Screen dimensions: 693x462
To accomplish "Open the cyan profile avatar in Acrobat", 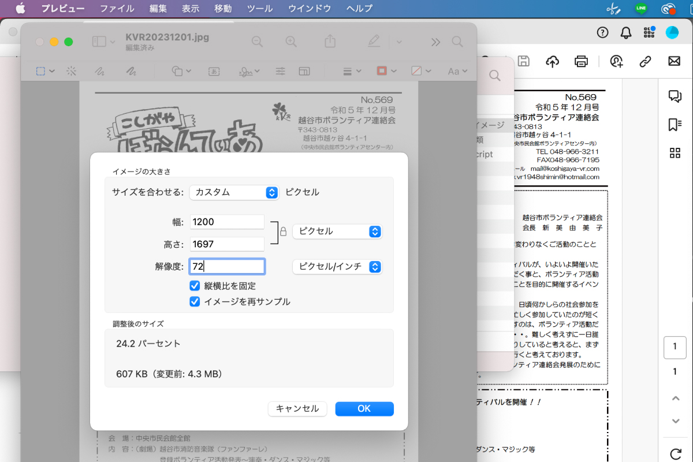I will pos(672,32).
